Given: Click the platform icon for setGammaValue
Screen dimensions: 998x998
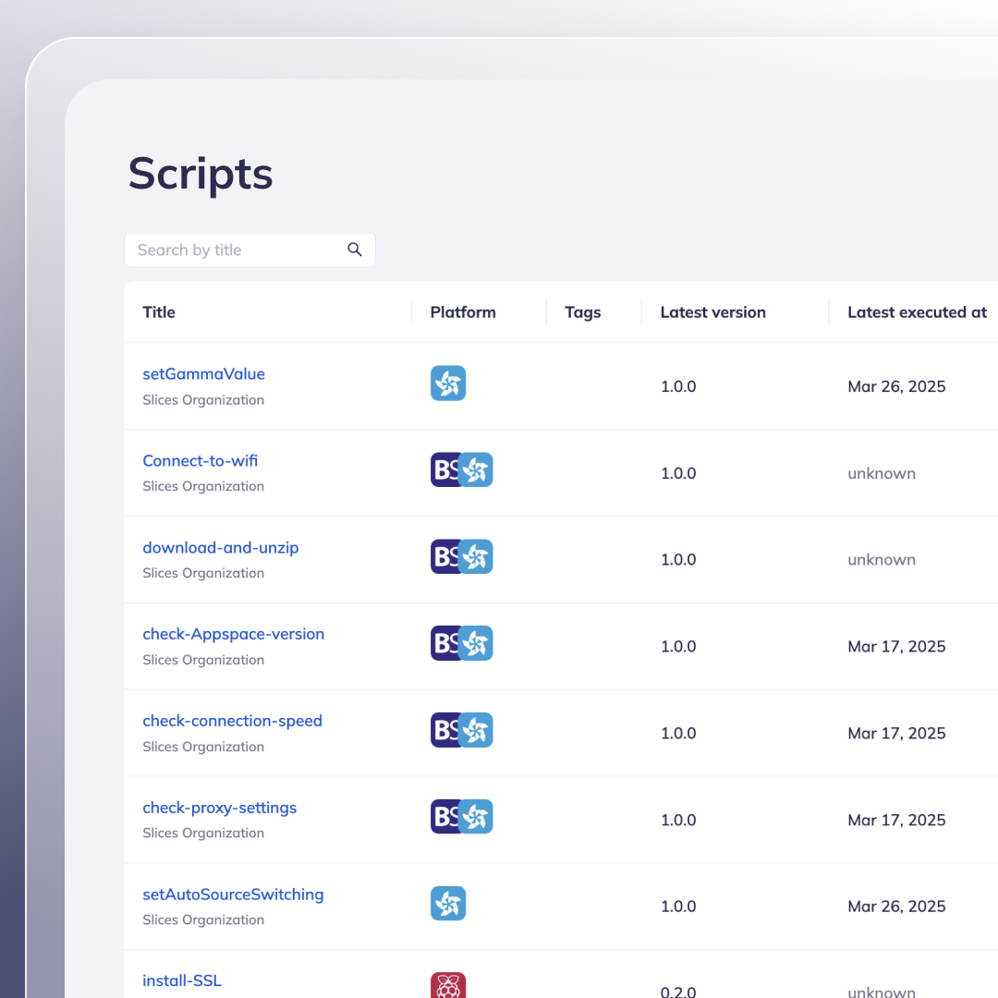Looking at the screenshot, I should [x=448, y=383].
